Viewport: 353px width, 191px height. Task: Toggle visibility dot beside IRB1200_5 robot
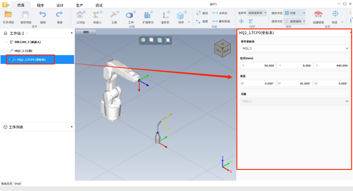(7, 42)
